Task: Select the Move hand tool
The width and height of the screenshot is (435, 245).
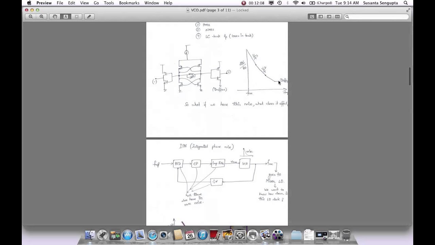Action: (55, 17)
